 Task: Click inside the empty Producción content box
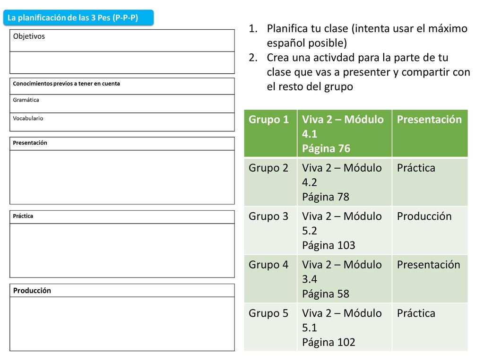[122, 324]
